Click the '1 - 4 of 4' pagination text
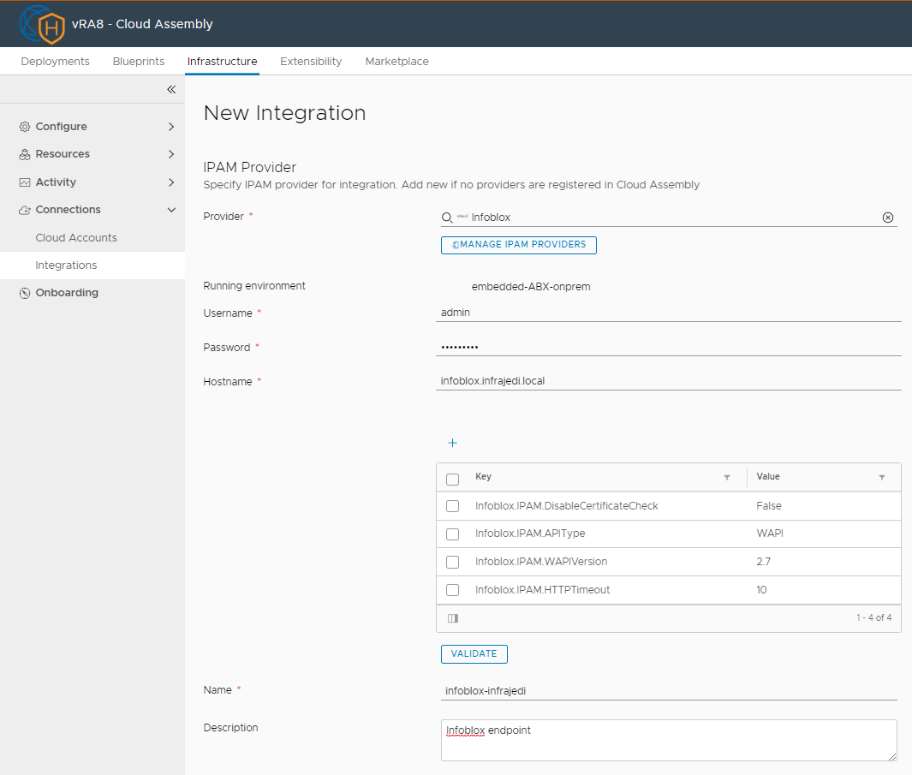The width and height of the screenshot is (912, 775). tap(873, 618)
